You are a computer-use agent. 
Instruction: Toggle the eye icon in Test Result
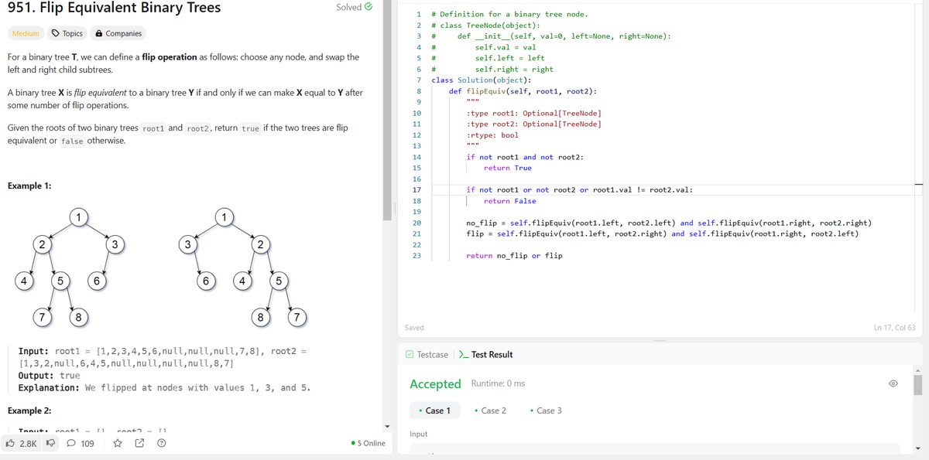(x=893, y=384)
